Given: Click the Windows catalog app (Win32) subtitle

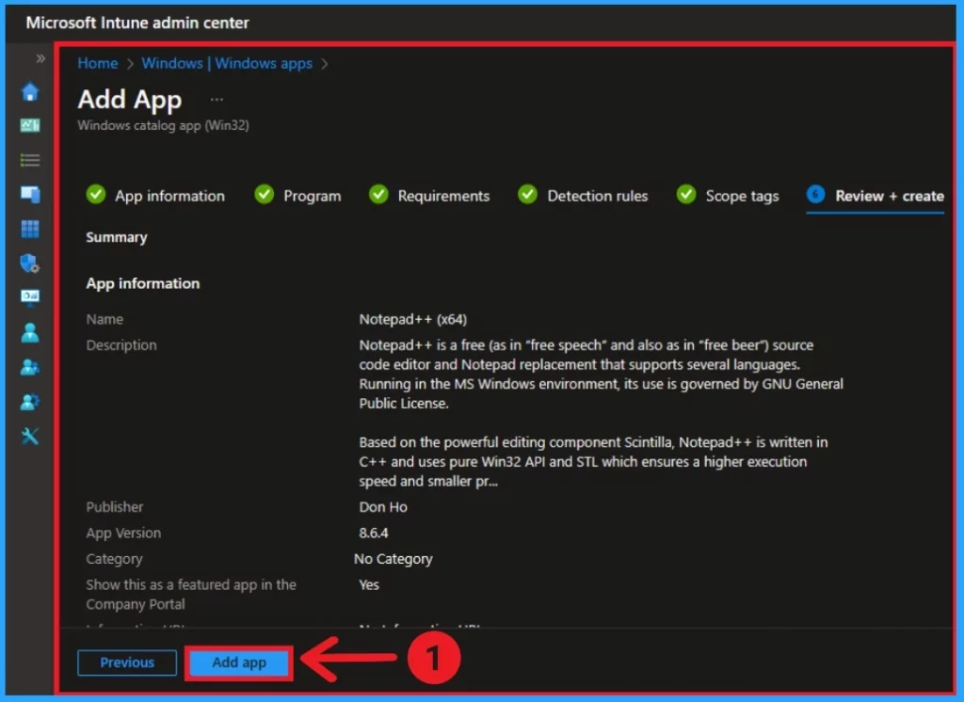Looking at the screenshot, I should click(x=164, y=125).
